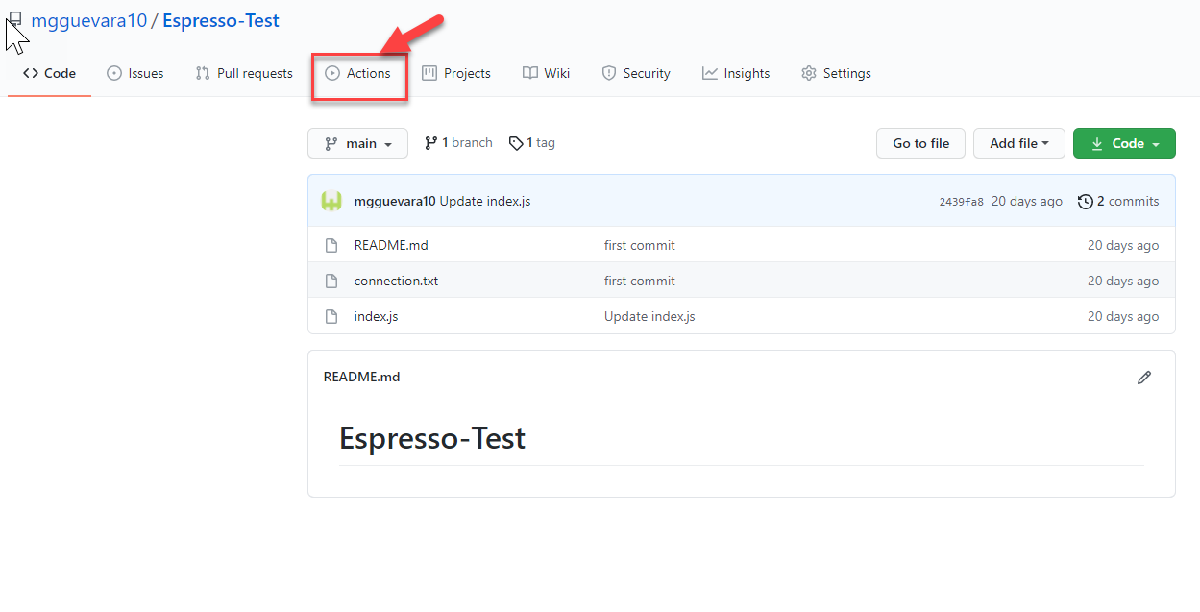Screen dimensions: 1200x612
Task: Click the Go to file button
Action: coord(921,143)
